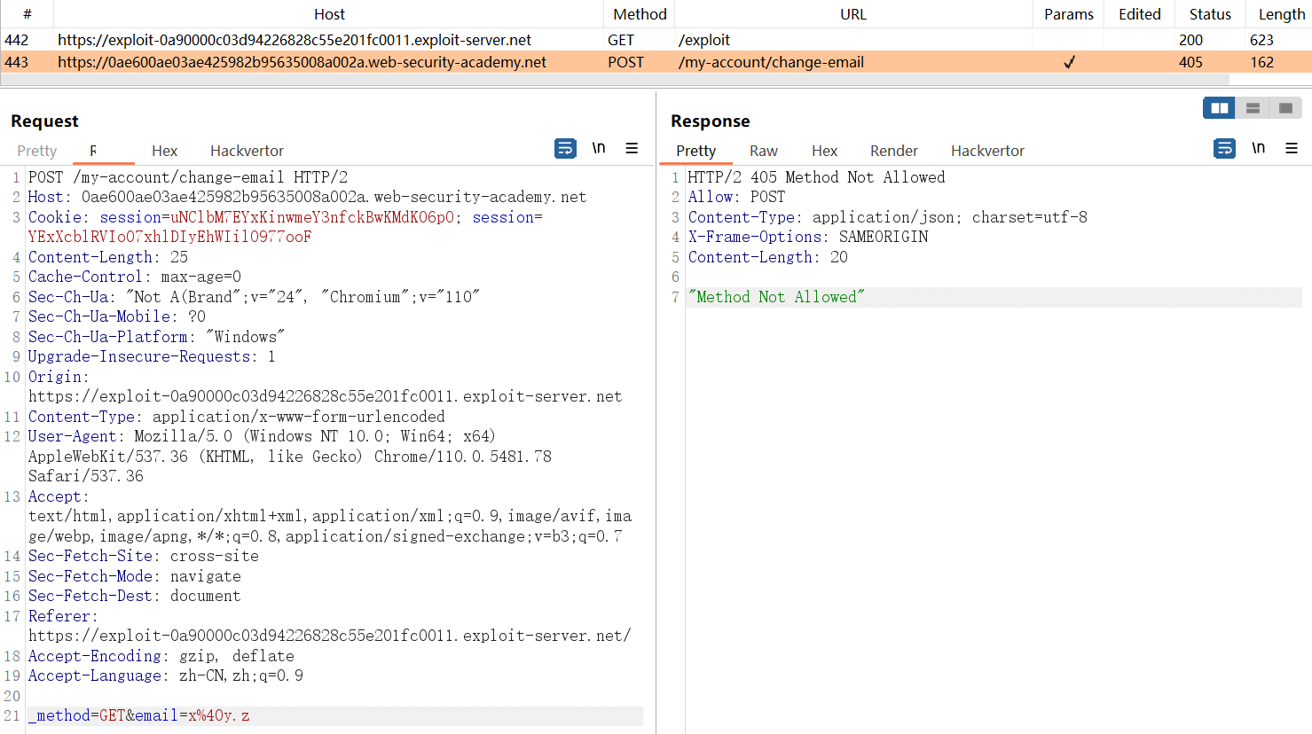This screenshot has width=1312, height=734.
Task: Open the Hex tab in Request panel
Action: click(164, 151)
